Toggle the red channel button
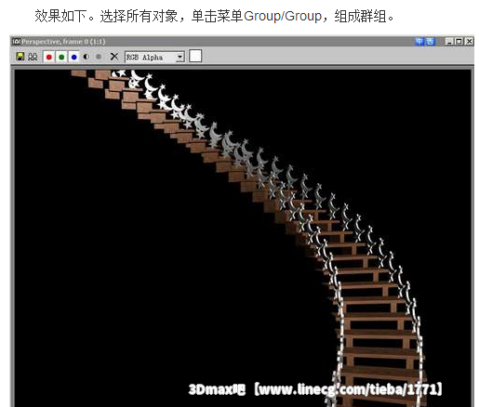The height and width of the screenshot is (407, 479). click(48, 57)
